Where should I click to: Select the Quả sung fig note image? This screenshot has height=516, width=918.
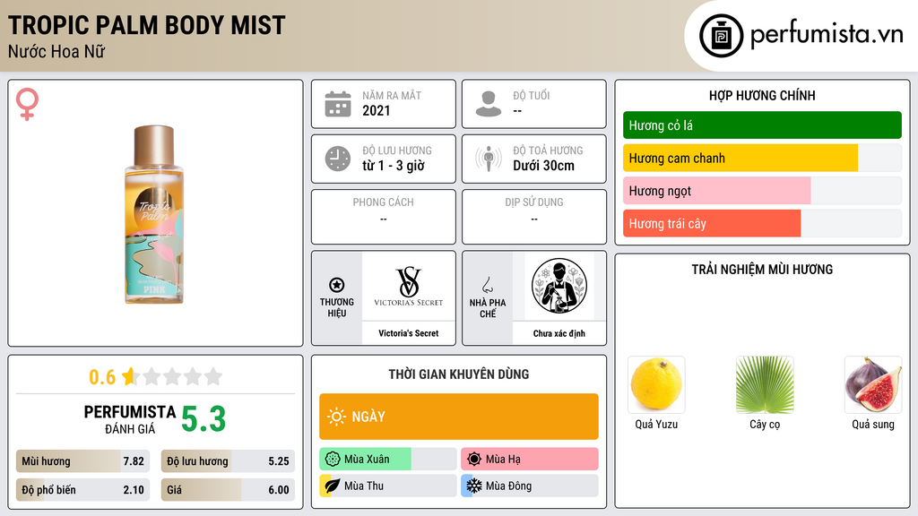click(873, 384)
